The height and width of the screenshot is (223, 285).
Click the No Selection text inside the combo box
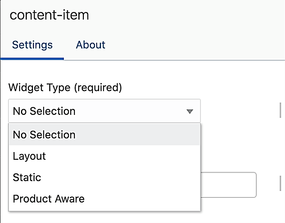pos(44,111)
